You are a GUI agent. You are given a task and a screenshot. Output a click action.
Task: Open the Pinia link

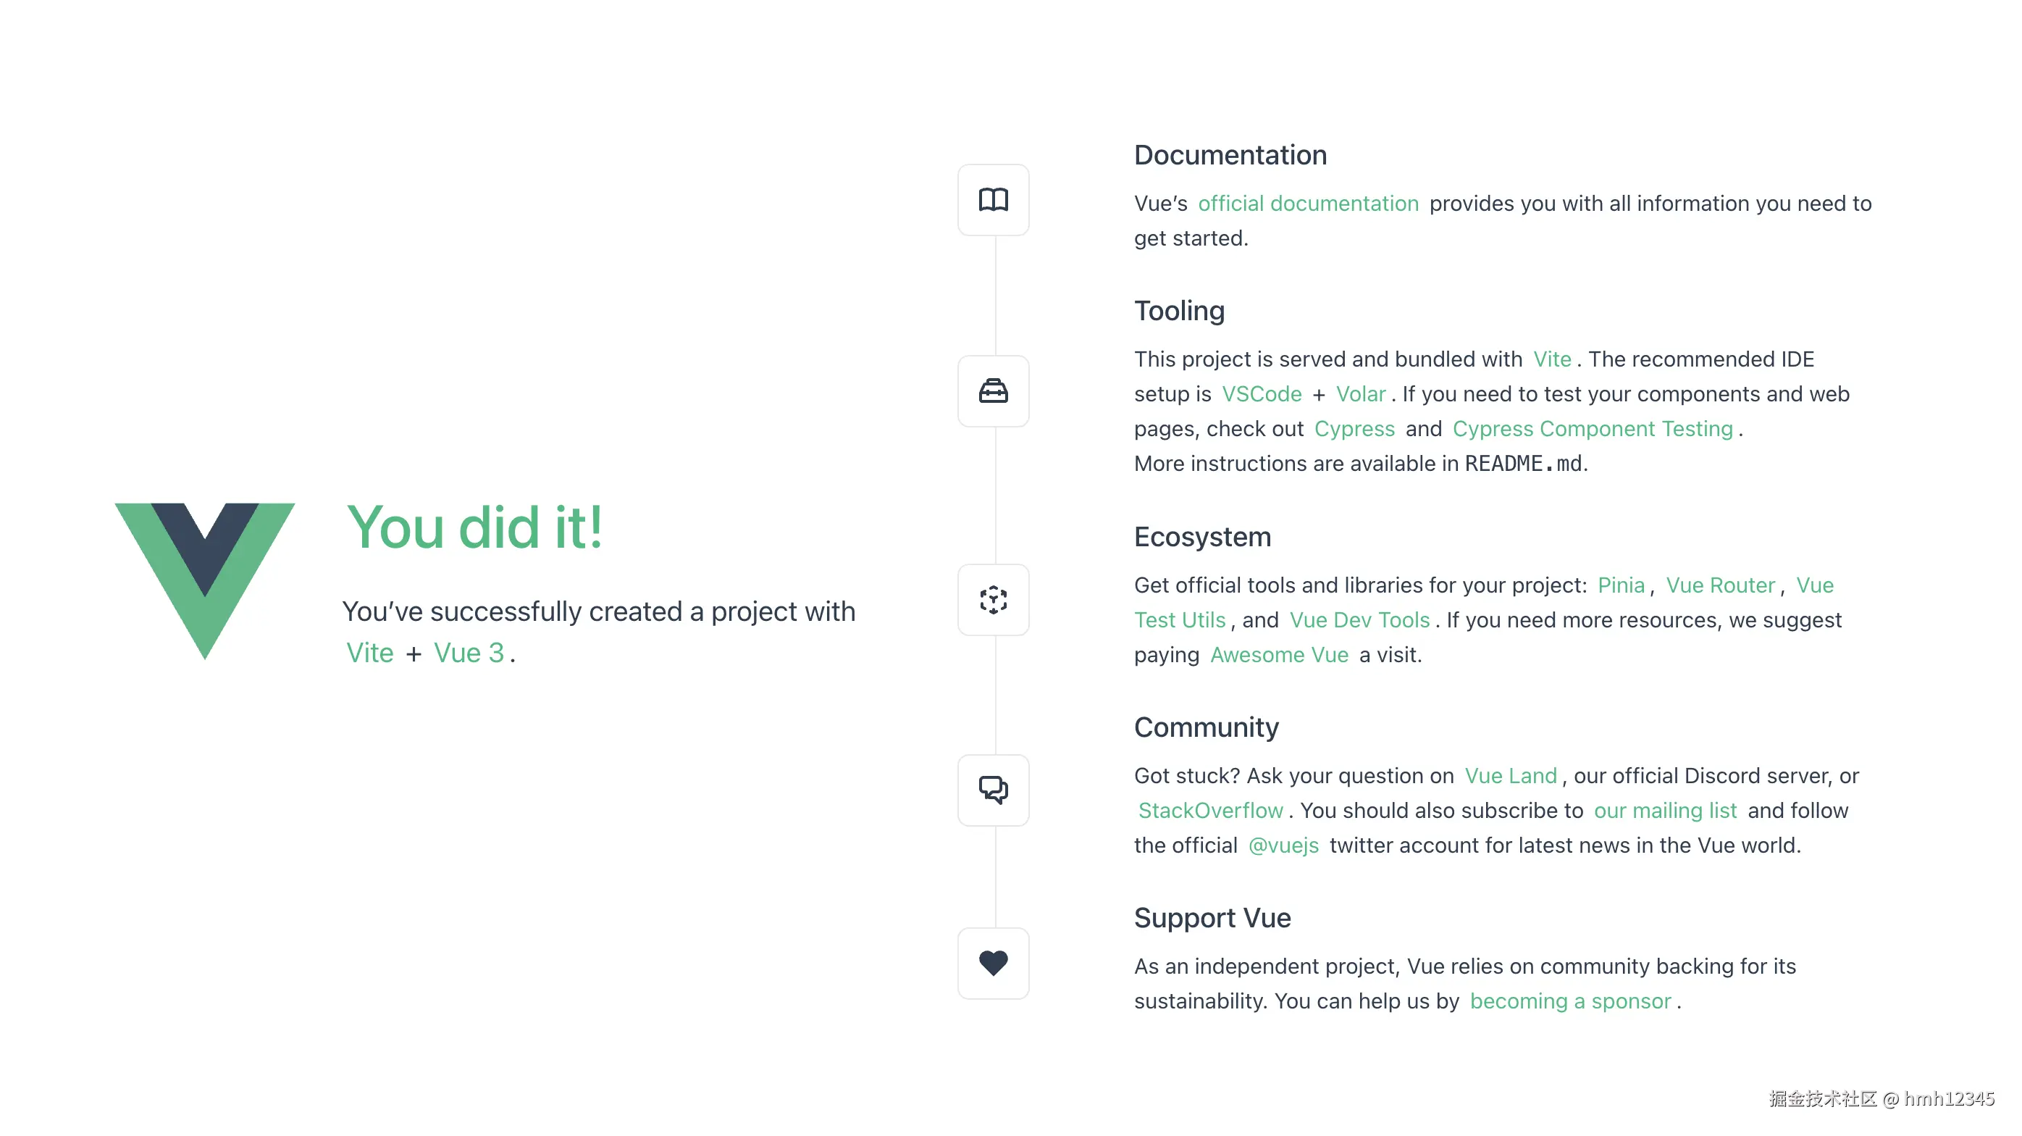pyautogui.click(x=1620, y=585)
